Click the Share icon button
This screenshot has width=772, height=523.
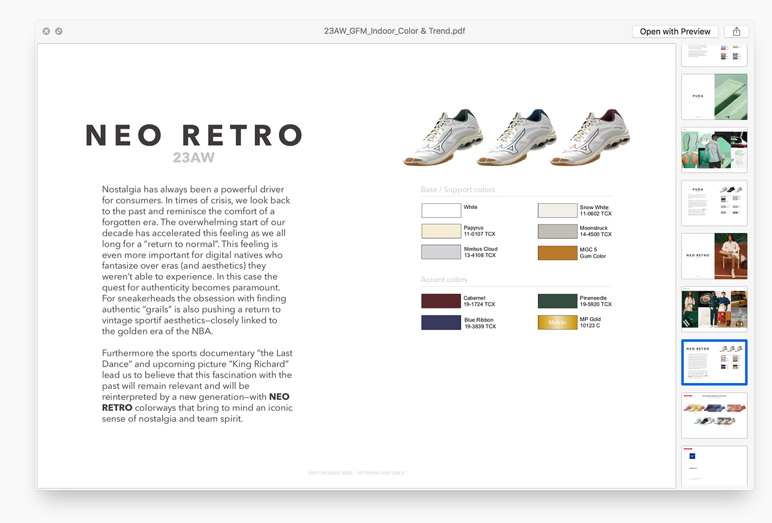736,31
